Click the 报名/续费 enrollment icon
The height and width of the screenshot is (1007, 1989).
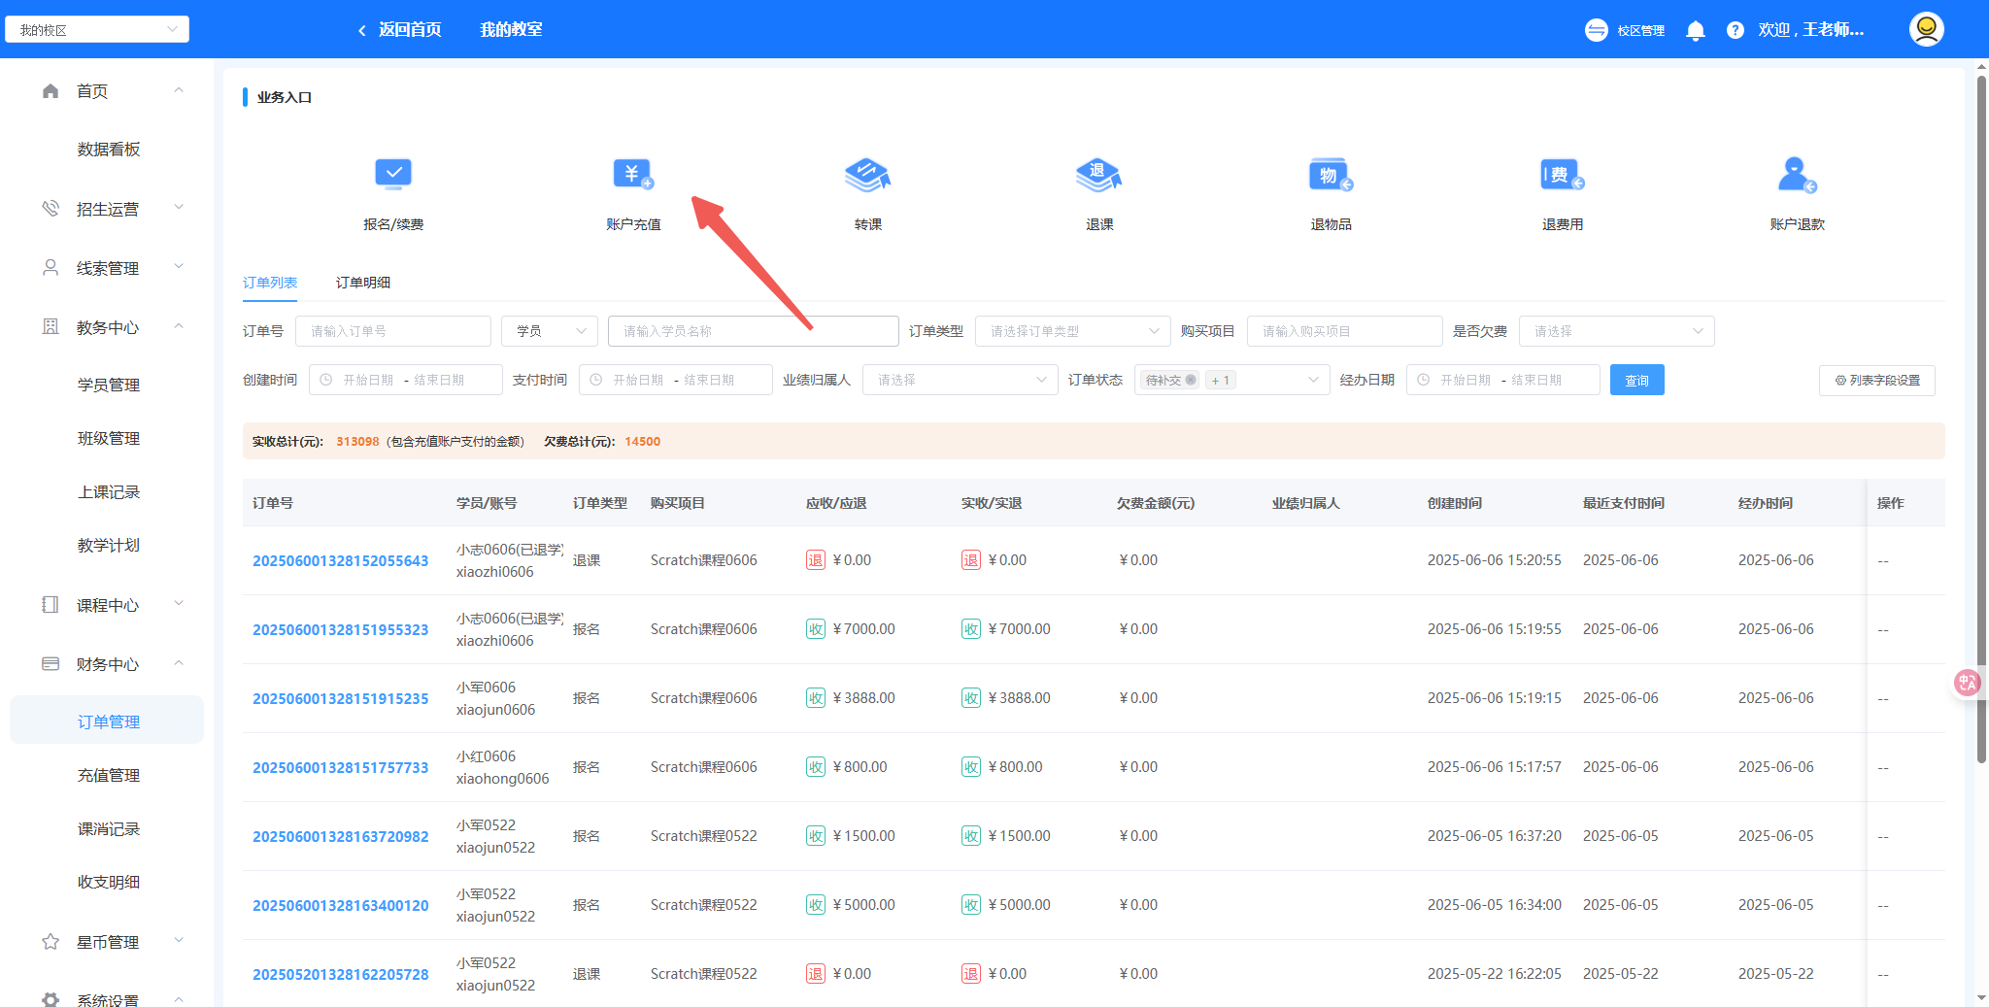pos(393,176)
